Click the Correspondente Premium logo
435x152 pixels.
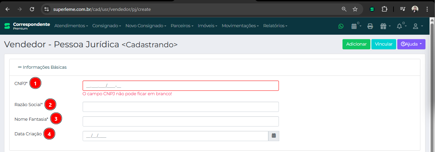click(27, 26)
